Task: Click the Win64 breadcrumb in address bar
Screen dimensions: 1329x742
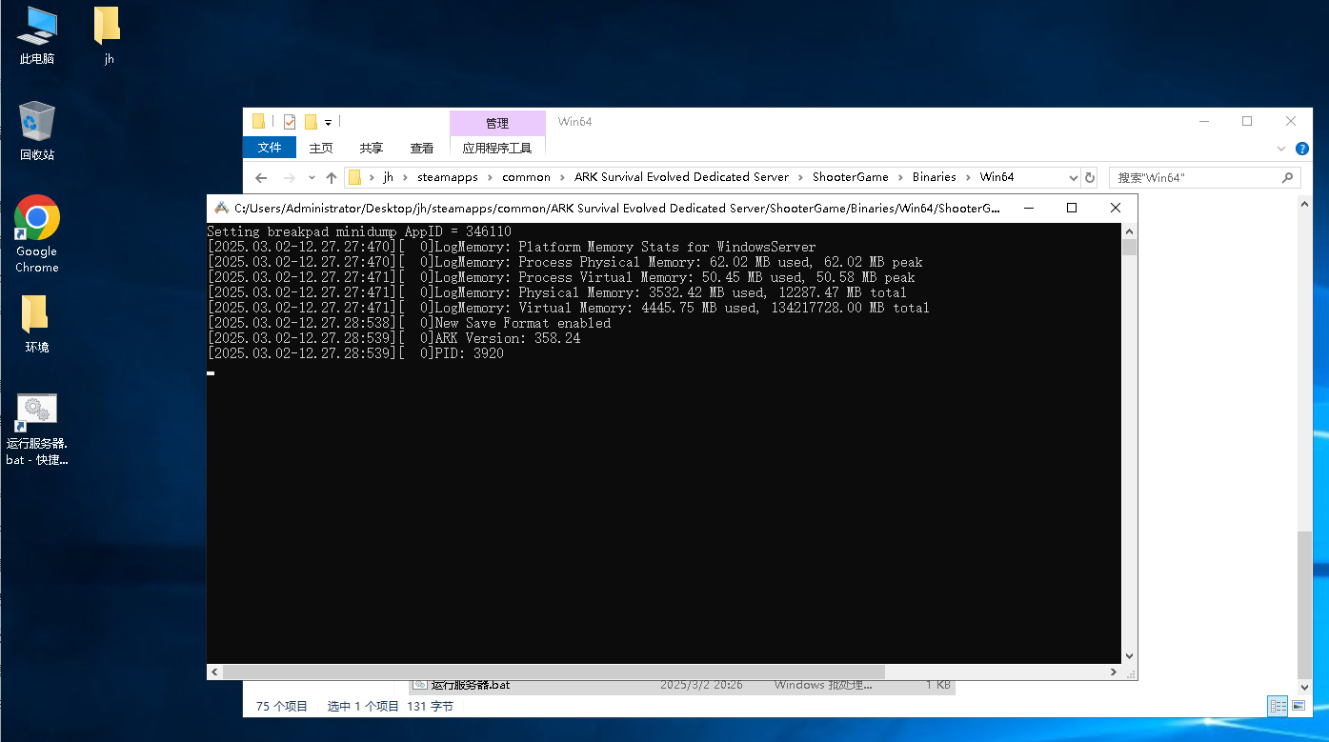Action: (997, 177)
